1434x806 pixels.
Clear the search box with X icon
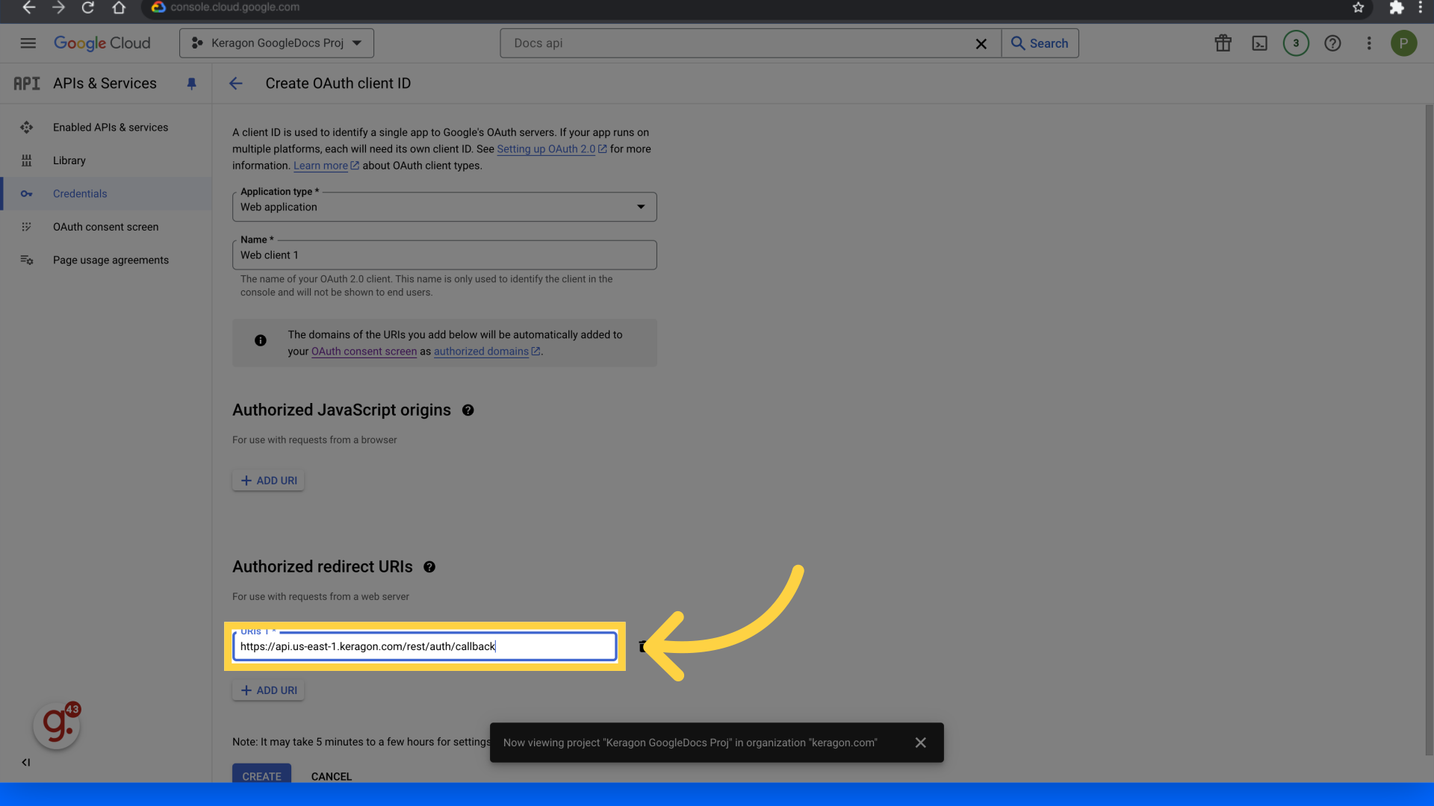click(981, 44)
